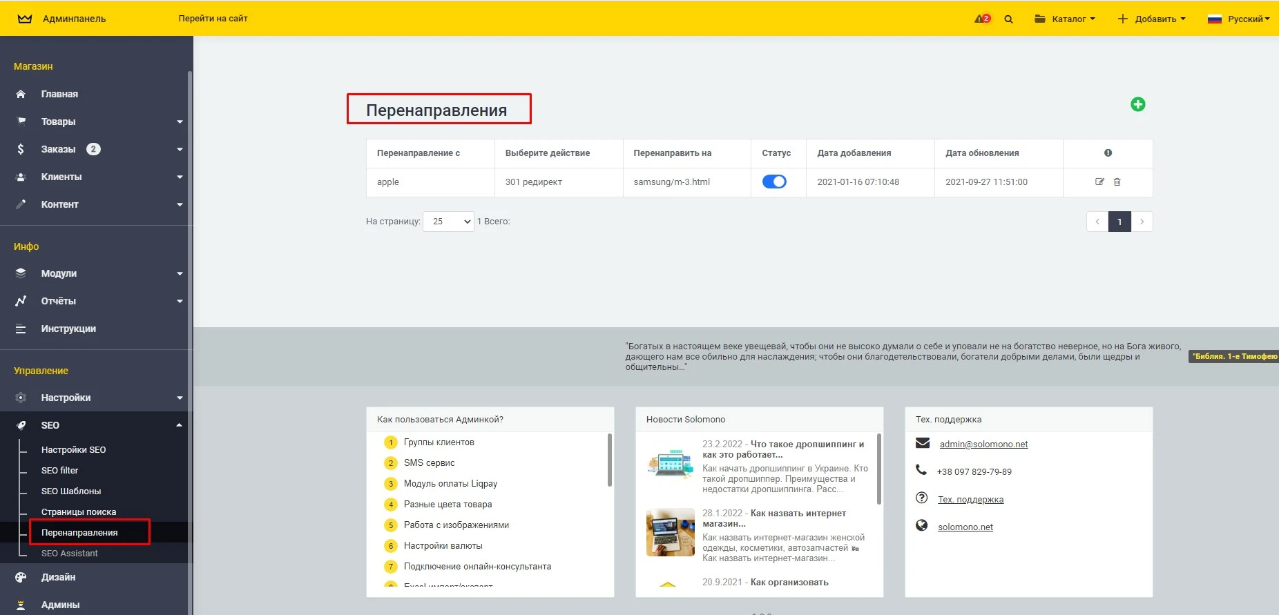Open the dropshipping news thumbnail
1279x615 pixels.
tap(670, 465)
